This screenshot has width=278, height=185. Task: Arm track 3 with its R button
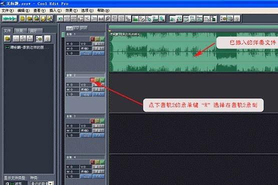click(x=92, y=121)
